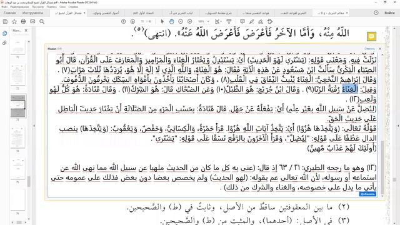
Task: Switch to the لباب التحرير document tab
Action: point(181,13)
